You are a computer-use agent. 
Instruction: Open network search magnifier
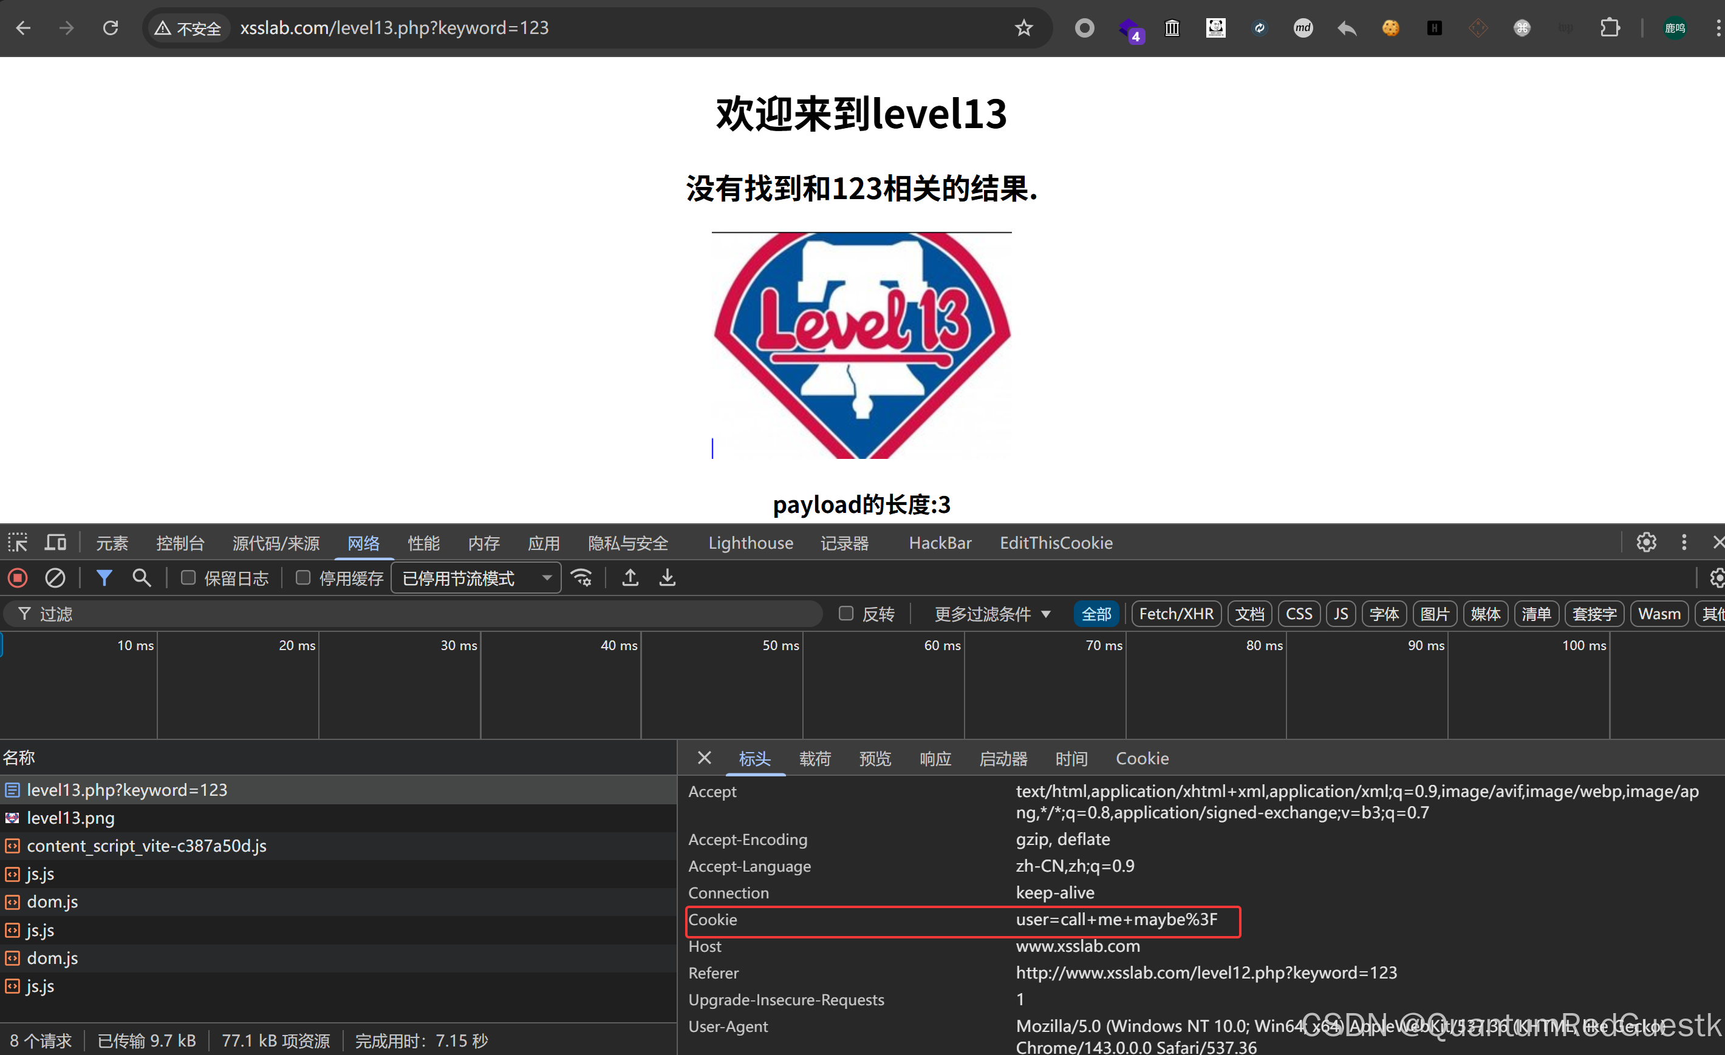coord(142,578)
